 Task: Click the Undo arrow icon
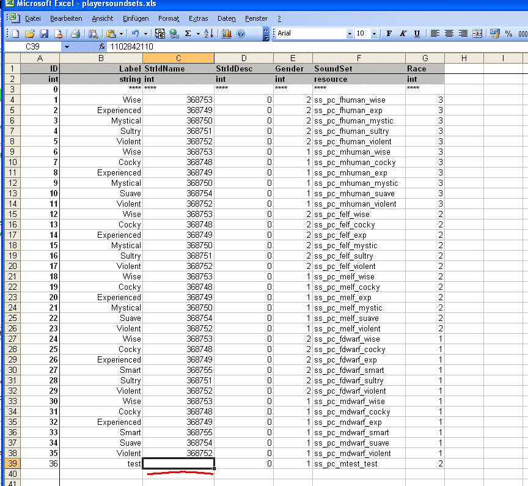click(135, 34)
